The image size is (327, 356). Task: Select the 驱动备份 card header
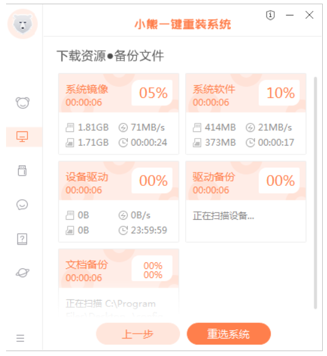click(x=246, y=180)
